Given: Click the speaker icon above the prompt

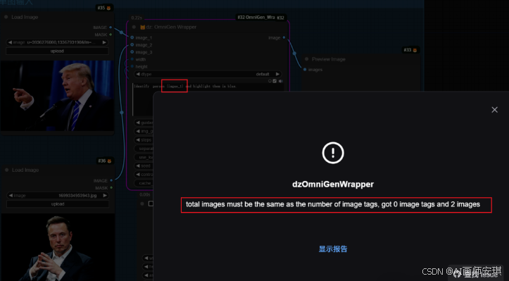Looking at the screenshot, I should (280, 81).
